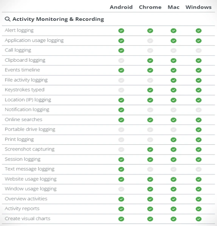Click the green check for File activity logging on Mac
This screenshot has height=226, width=217.
click(x=174, y=80)
